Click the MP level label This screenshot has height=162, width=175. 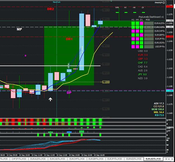click(19, 29)
